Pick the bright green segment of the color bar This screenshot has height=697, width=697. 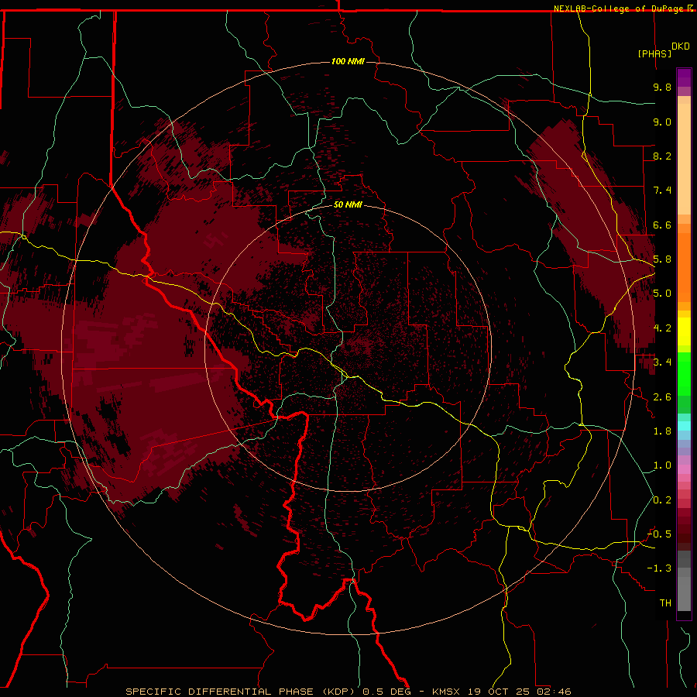684,378
